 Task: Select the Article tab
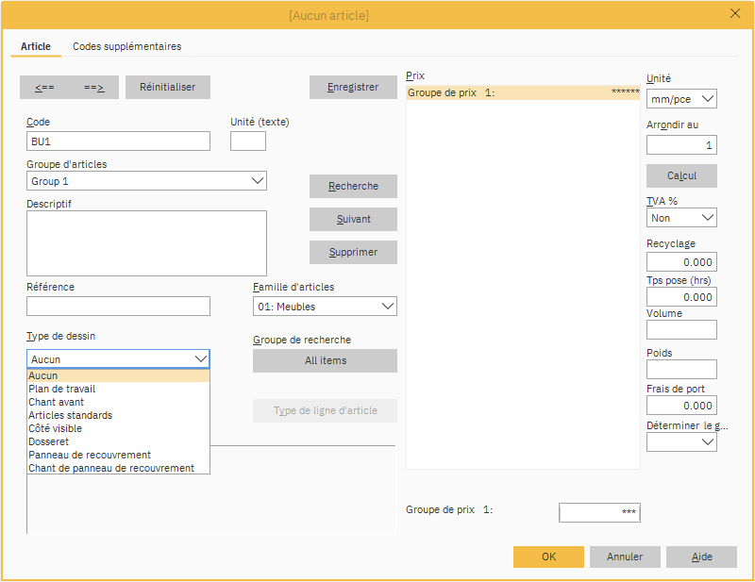36,46
